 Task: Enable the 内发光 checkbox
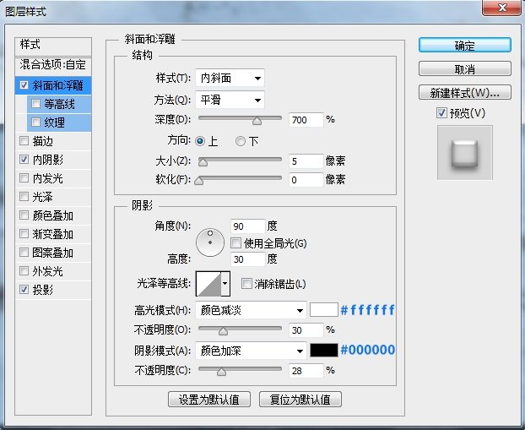[24, 177]
